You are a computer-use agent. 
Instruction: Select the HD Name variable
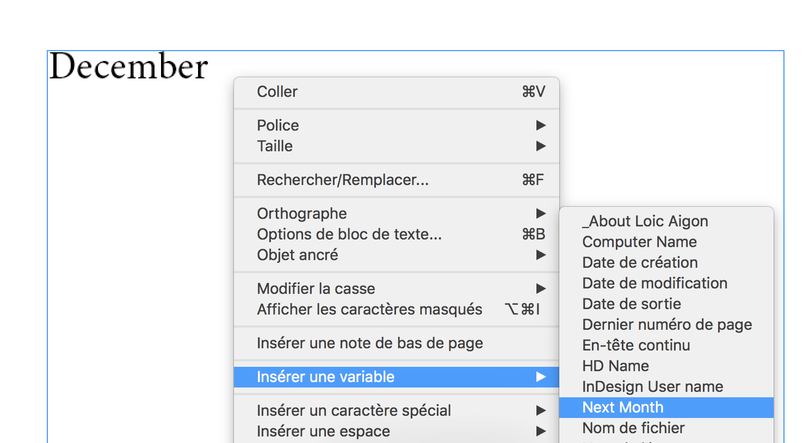pos(615,366)
